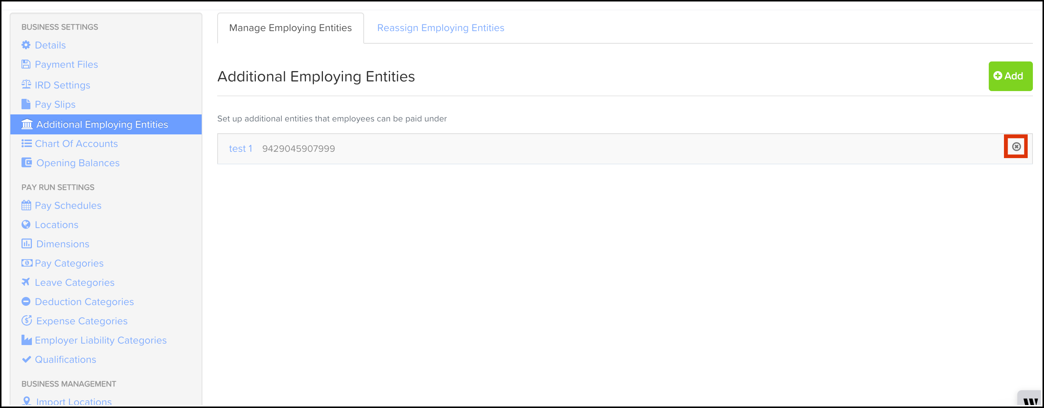Image resolution: width=1044 pixels, height=408 pixels.
Task: Click the gear icon beside Details
Action: tap(26, 45)
